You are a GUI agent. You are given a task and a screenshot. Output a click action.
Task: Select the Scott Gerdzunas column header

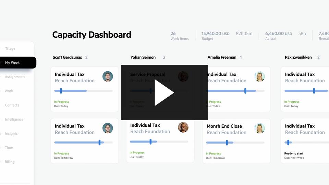click(68, 58)
